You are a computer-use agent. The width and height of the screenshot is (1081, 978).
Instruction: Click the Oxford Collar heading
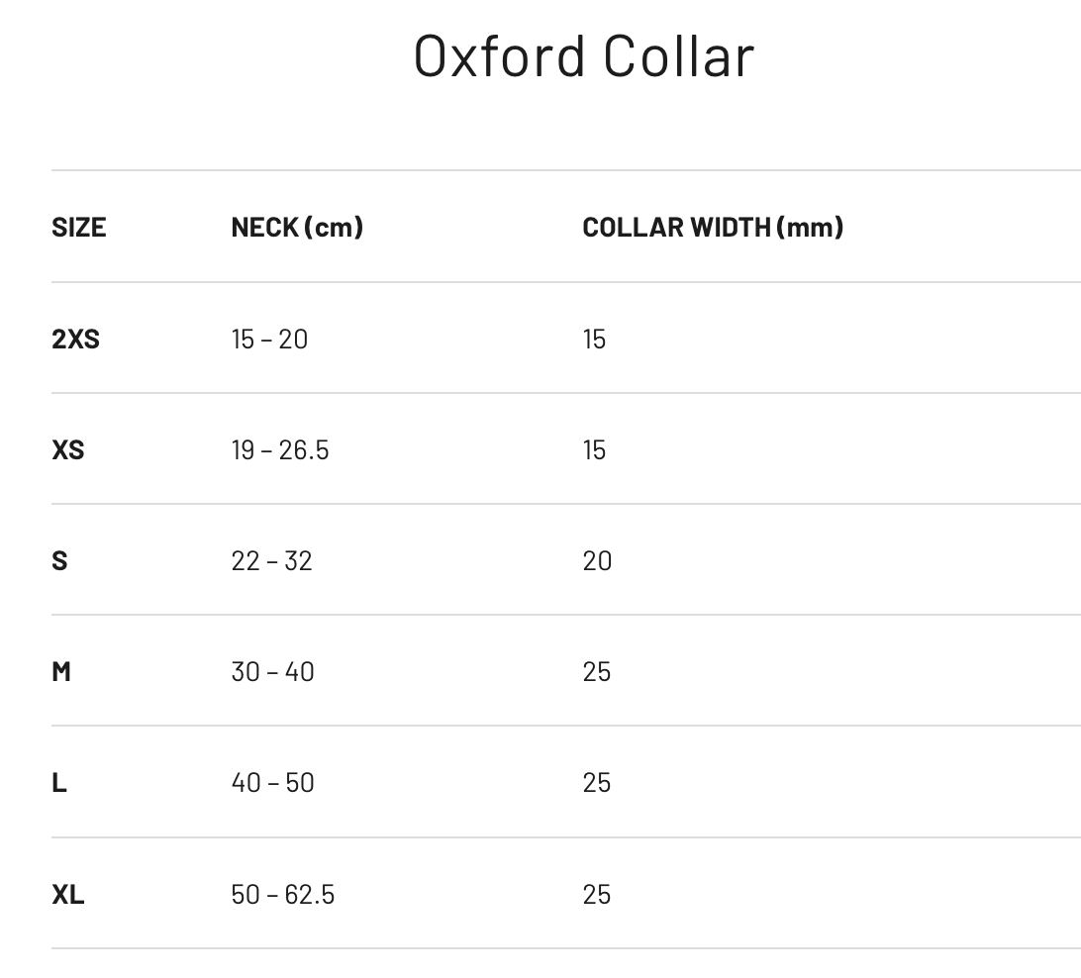pyautogui.click(x=584, y=55)
